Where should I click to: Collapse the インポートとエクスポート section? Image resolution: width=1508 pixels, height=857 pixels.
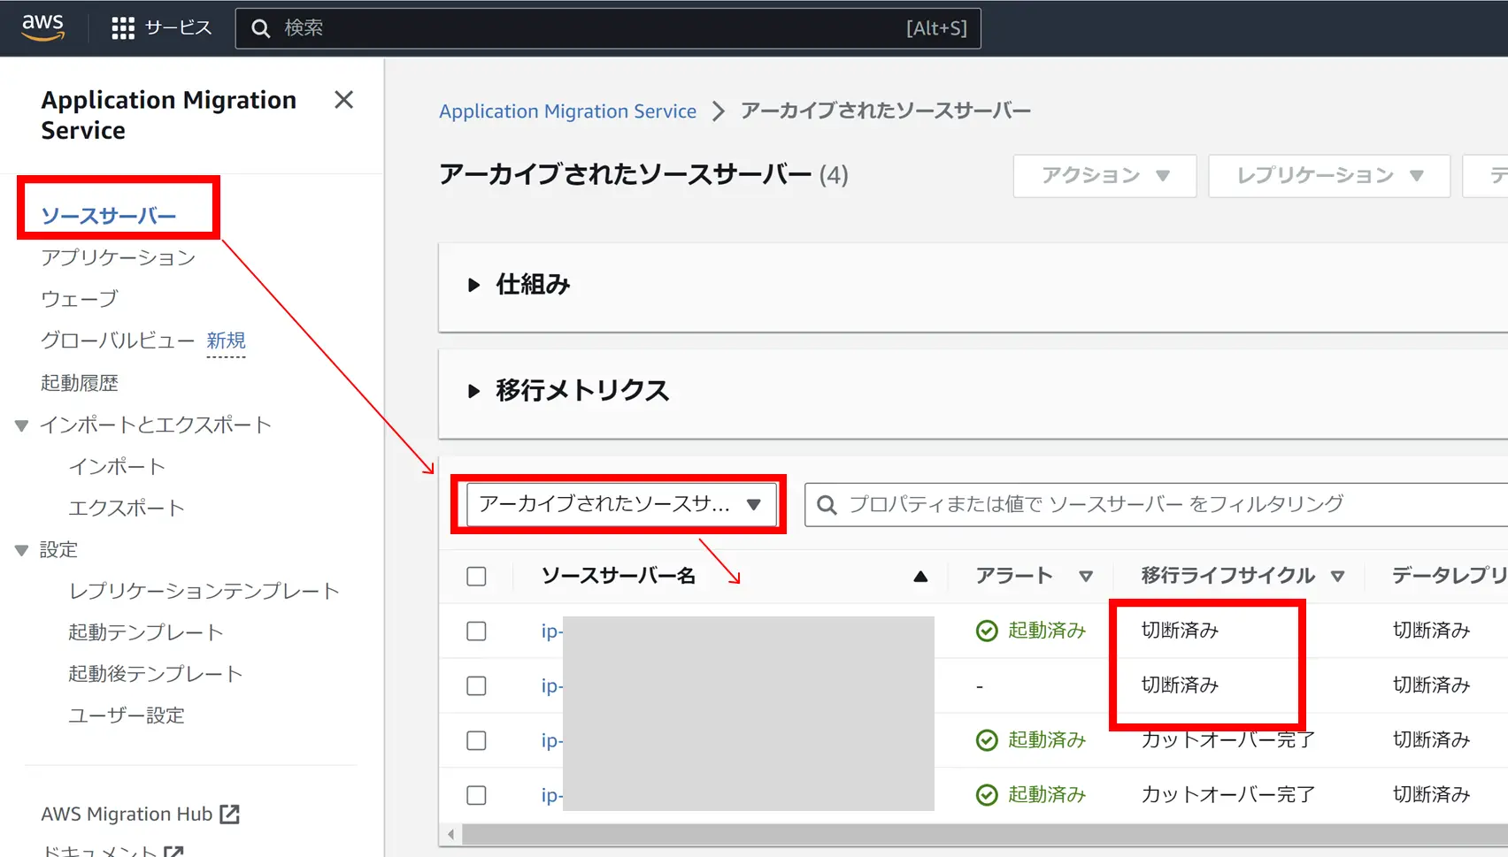(22, 425)
